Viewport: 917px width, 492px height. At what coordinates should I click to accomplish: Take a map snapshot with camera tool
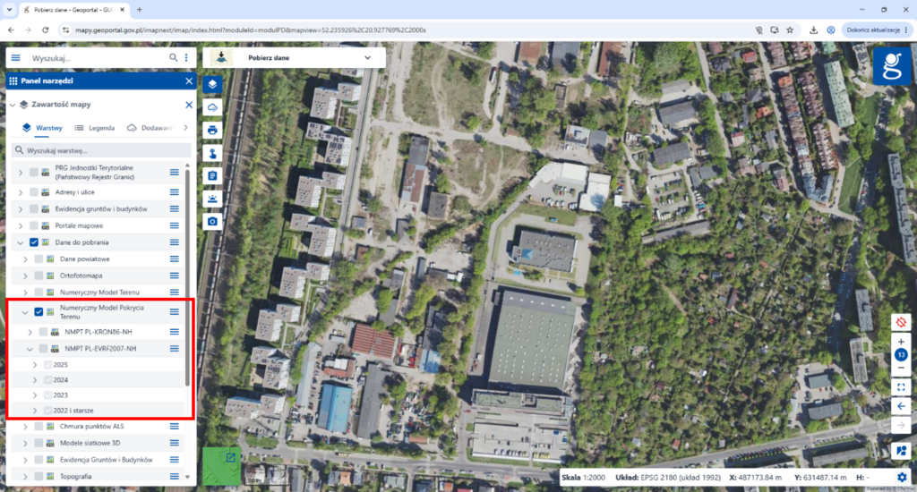click(x=212, y=222)
